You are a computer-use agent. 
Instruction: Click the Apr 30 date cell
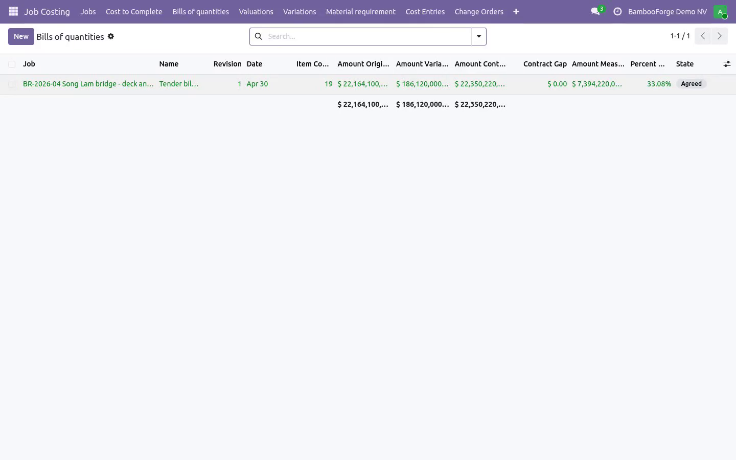click(257, 84)
